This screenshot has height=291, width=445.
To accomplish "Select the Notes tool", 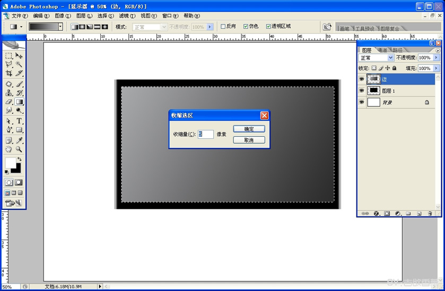I will point(9,140).
